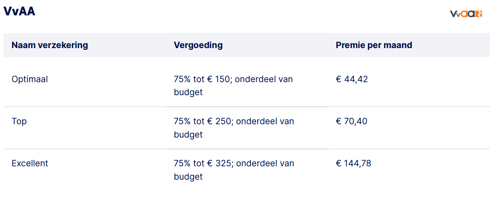
Task: Click the Naam verzekering column header
Action: click(x=50, y=45)
